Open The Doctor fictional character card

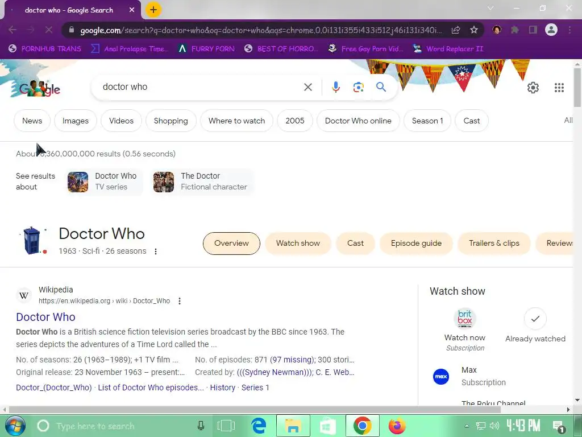pos(202,182)
